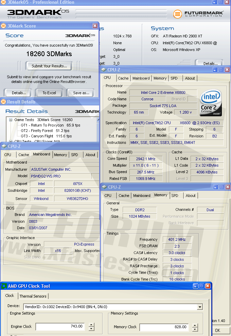Select SPD tab in CPU-Z Memory window
Viewport: 231px width, 336px height.
[175, 196]
